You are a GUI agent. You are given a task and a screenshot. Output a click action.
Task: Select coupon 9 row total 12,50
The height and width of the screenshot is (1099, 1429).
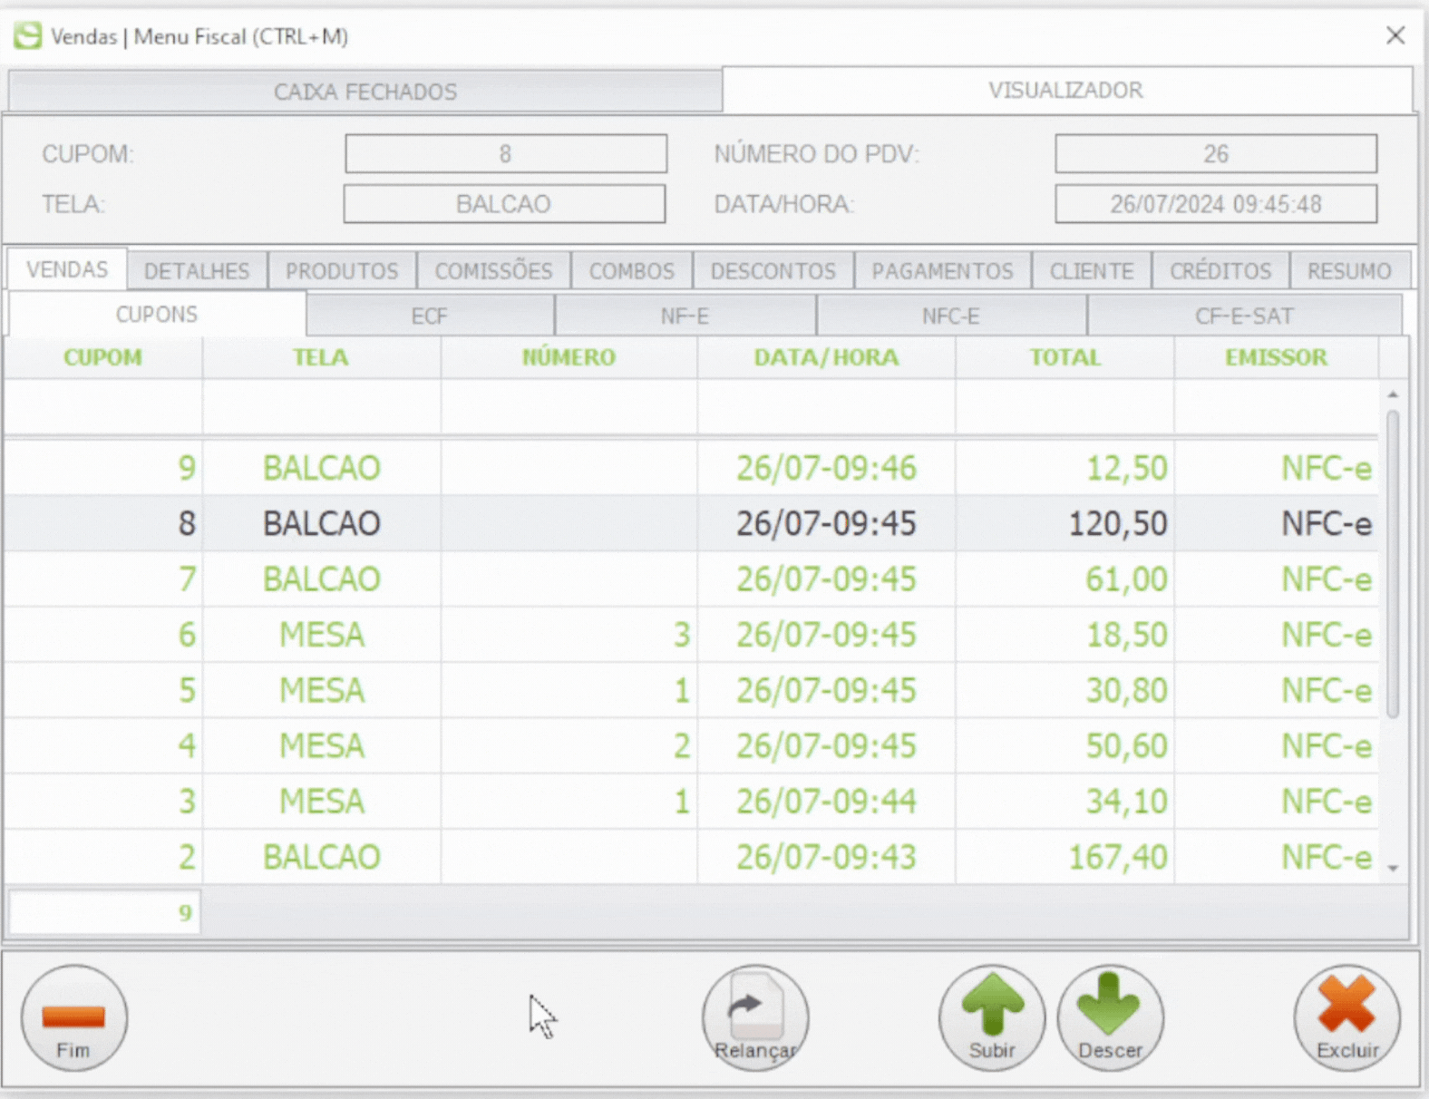691,468
